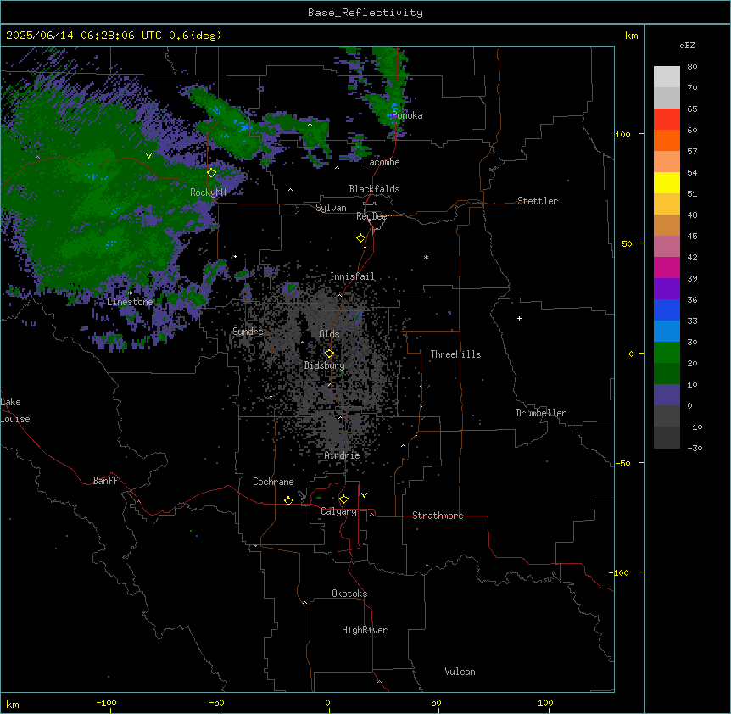Viewport: 731px width, 714px height.
Task: Click the Airdrie city label
Action: point(342,455)
